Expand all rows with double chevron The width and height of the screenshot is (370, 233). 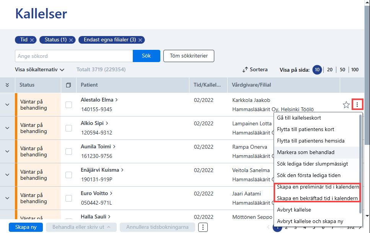tap(7, 85)
